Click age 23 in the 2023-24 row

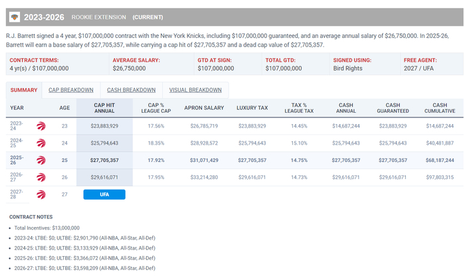click(64, 126)
